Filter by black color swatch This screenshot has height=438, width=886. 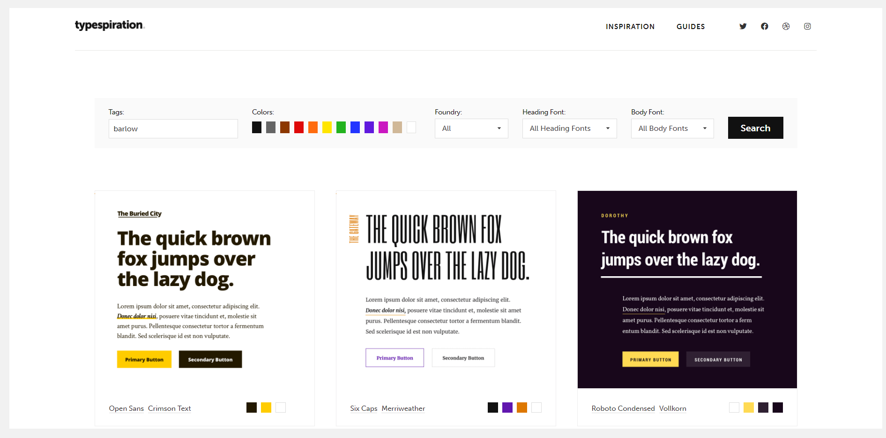257,128
